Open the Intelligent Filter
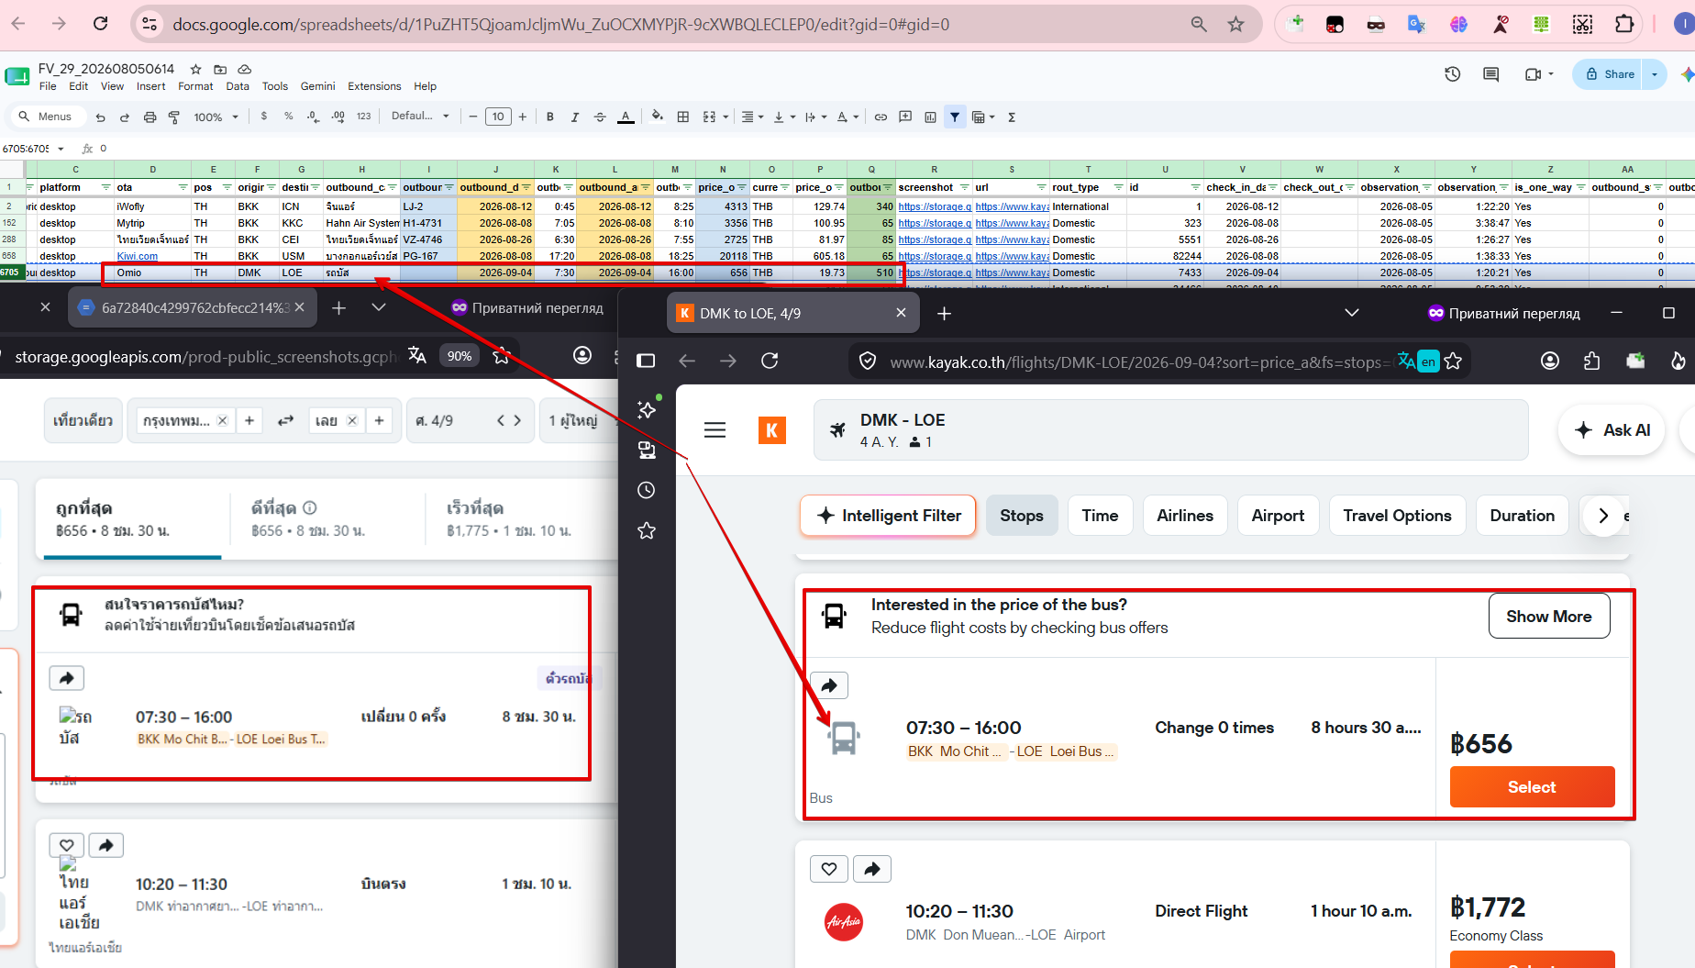1695x968 pixels. (888, 516)
